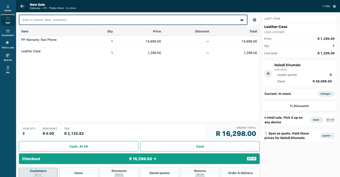The image size is (340, 177).
Task: Open the % Discounts button
Action: click(x=299, y=106)
